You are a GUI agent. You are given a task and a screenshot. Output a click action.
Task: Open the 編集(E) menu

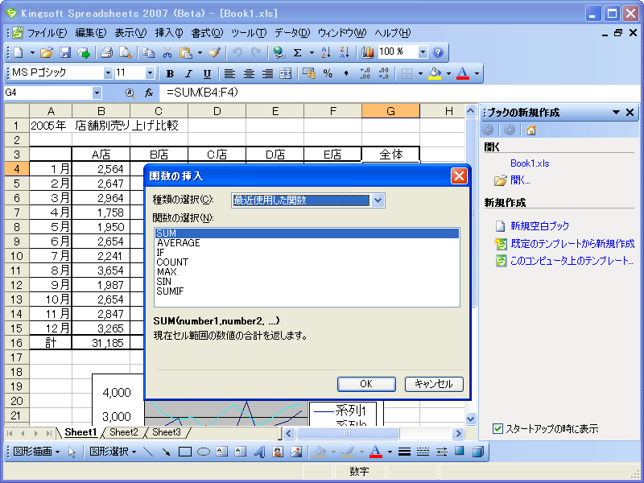91,33
